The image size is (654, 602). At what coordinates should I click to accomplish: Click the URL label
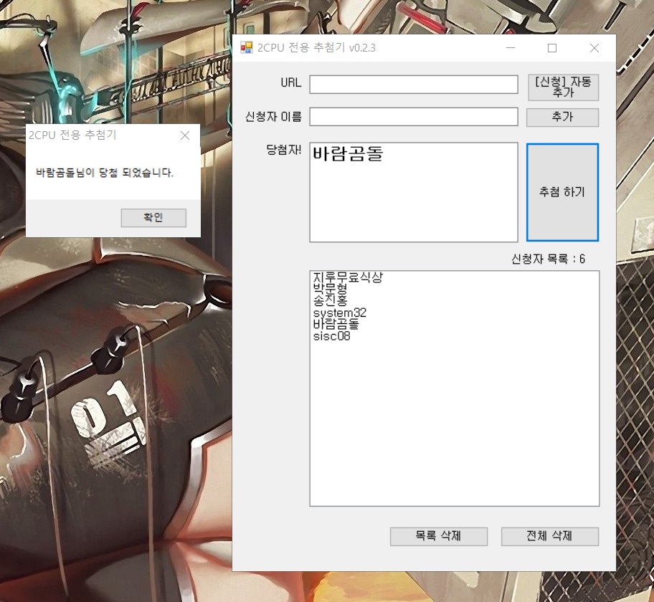[290, 82]
